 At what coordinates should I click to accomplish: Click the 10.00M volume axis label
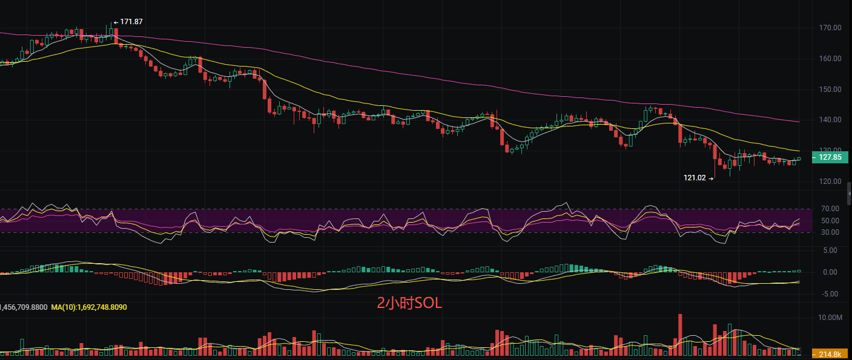829,318
